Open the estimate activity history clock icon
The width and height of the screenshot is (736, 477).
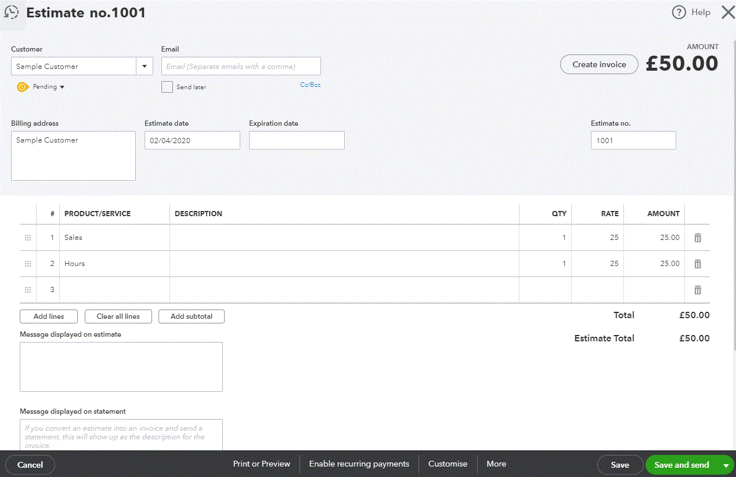(11, 12)
